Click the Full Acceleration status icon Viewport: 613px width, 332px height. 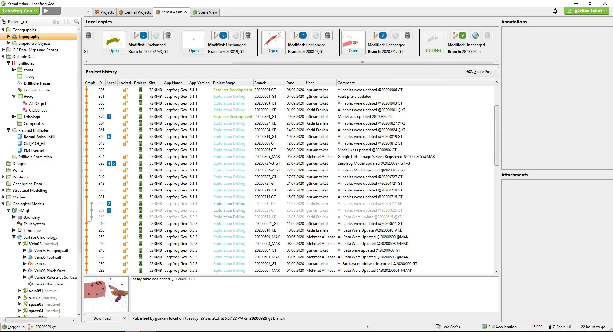coord(485,327)
